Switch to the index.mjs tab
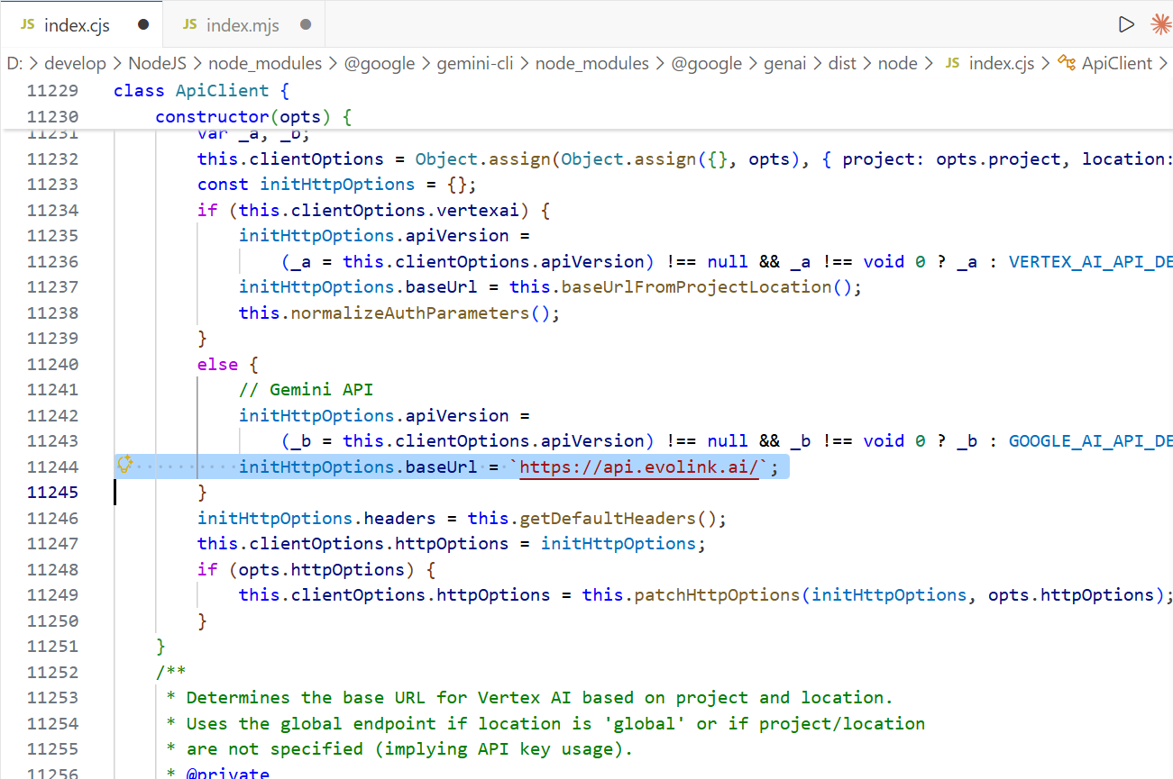The image size is (1173, 779). click(243, 23)
